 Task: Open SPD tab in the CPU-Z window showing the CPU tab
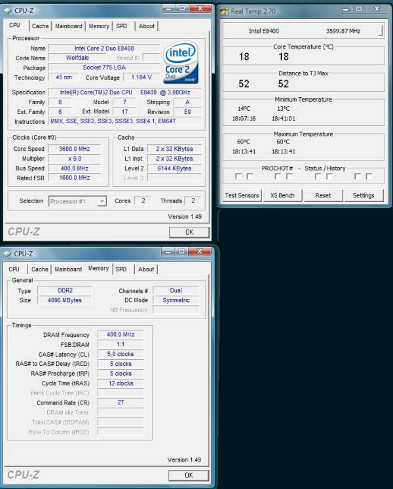(x=122, y=26)
